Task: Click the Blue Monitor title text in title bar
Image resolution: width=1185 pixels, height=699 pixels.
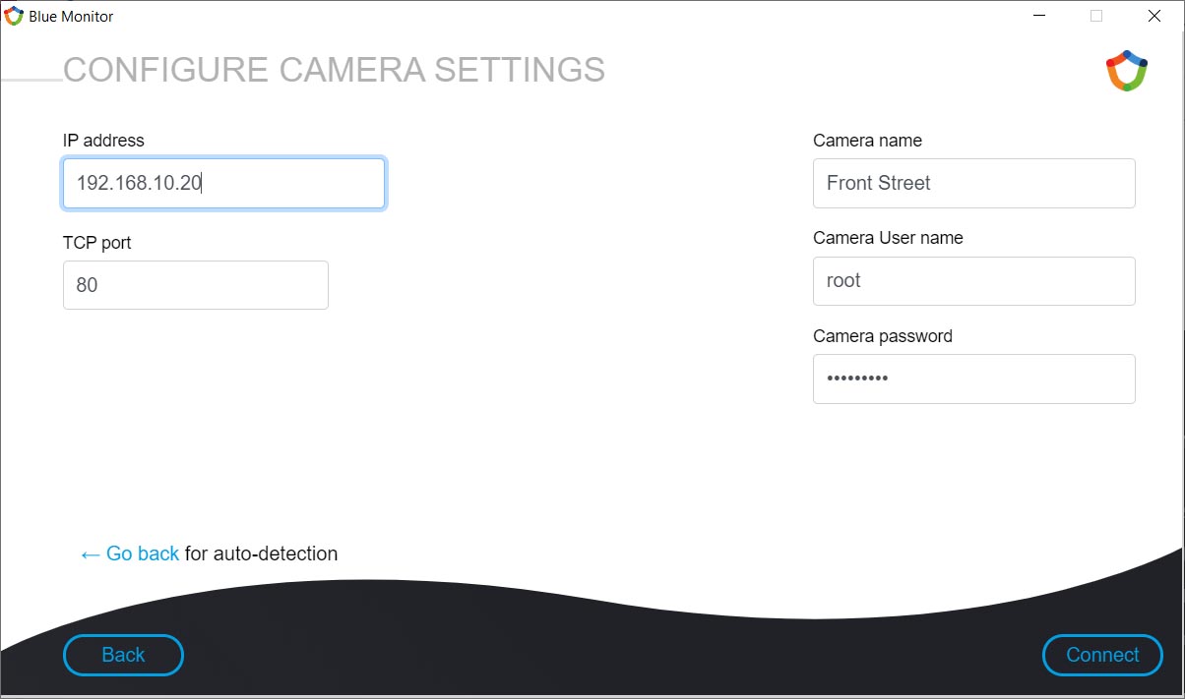Action: [71, 17]
